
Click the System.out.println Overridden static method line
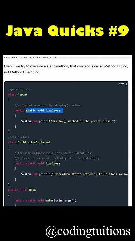[75, 174]
